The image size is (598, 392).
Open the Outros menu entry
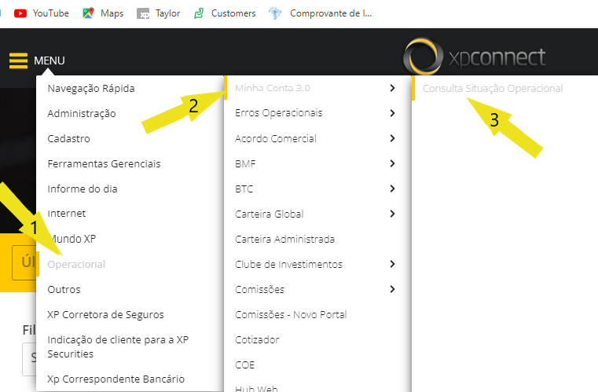pos(64,290)
